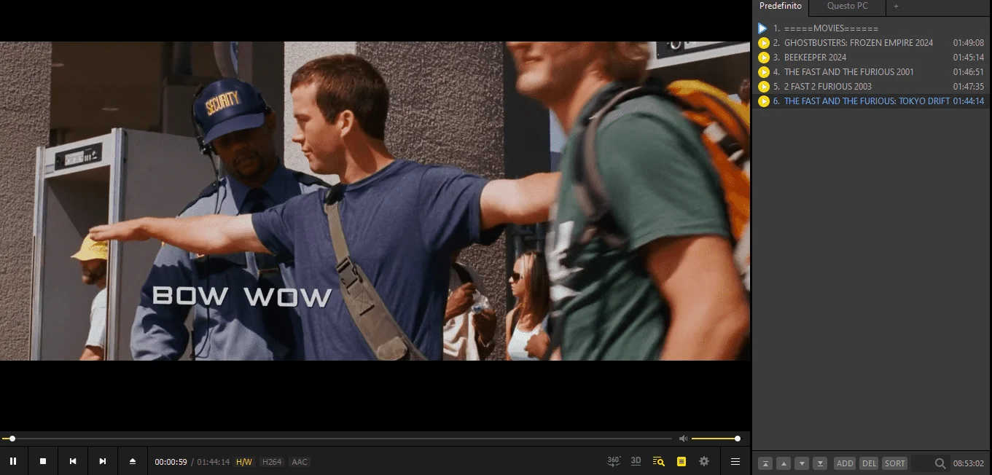Click the yellow icon beside TOKYO DRIFT entry
The image size is (992, 475).
763,101
